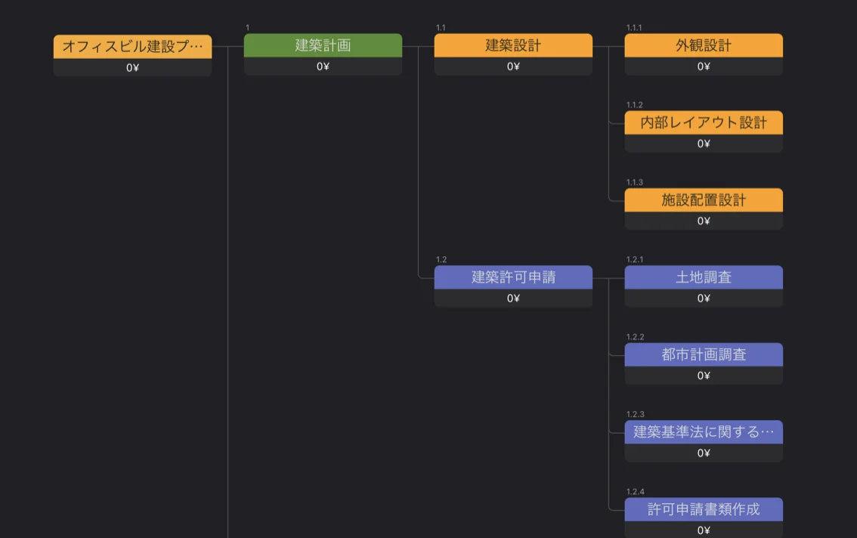Click the 施設配置設計 node
Viewport: 857px width, 538px height.
click(704, 200)
